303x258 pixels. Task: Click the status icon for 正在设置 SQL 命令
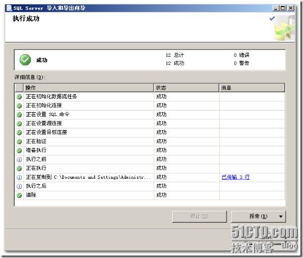coord(19,115)
